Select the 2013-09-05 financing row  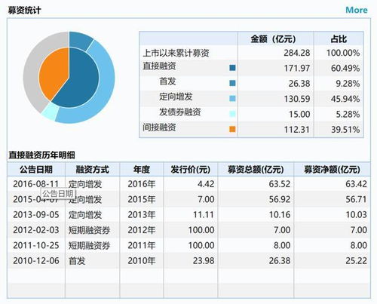188,215
